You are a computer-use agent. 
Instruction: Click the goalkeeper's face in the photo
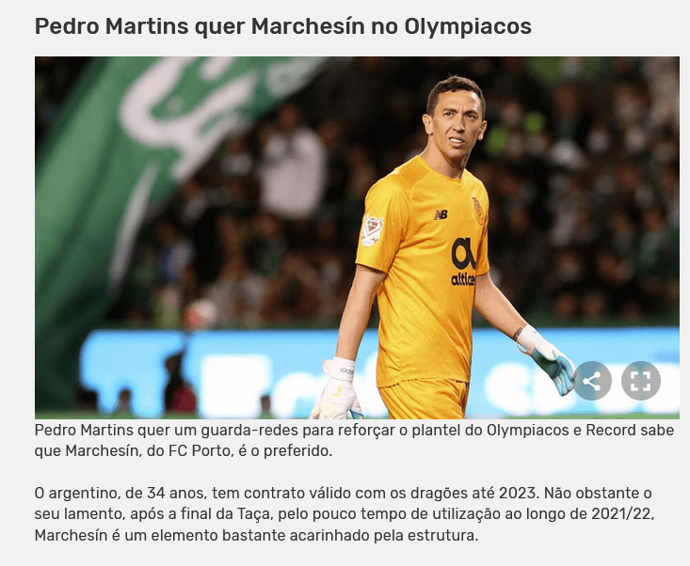click(456, 124)
